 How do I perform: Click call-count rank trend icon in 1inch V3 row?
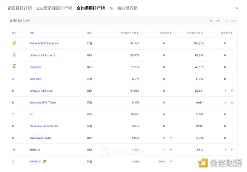click(231, 149)
